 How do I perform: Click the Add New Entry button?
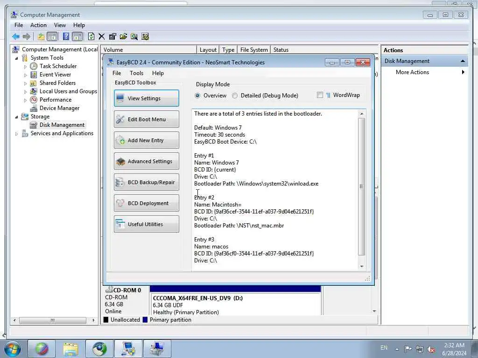[146, 140]
